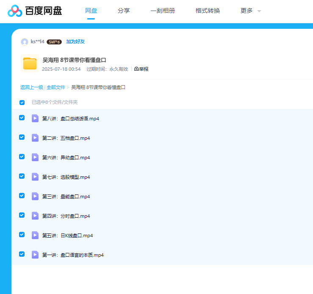Toggle the checkbox for 第五讲：日K线盘口.mp4
The width and height of the screenshot is (313, 294).
point(22,235)
